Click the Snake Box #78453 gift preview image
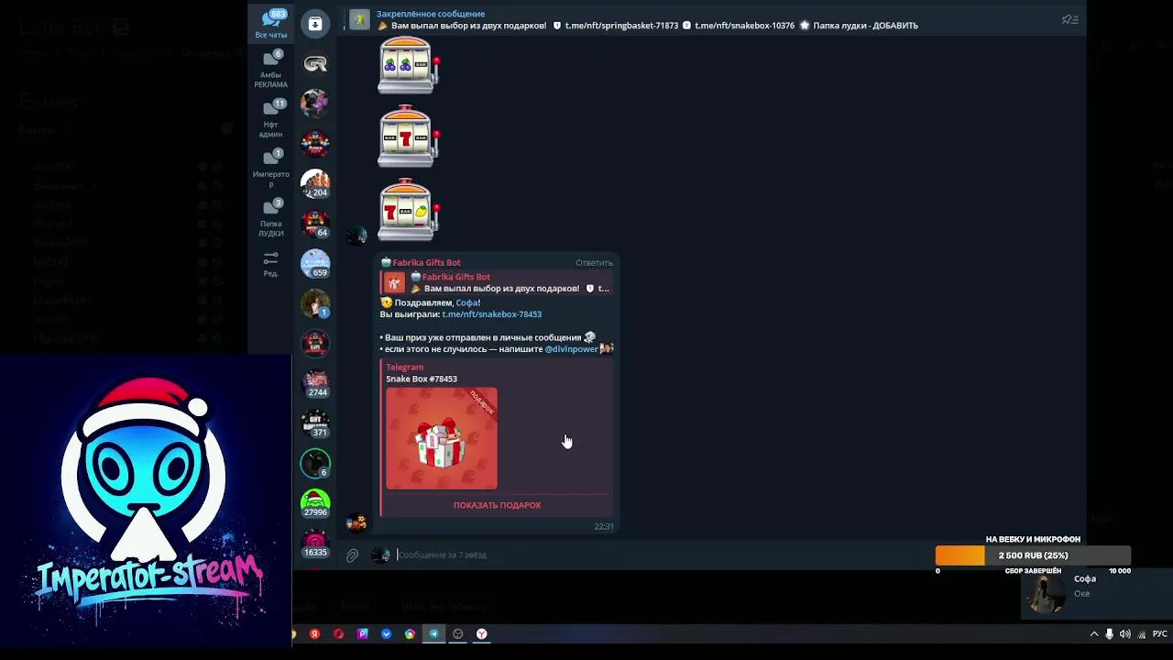 (x=442, y=439)
